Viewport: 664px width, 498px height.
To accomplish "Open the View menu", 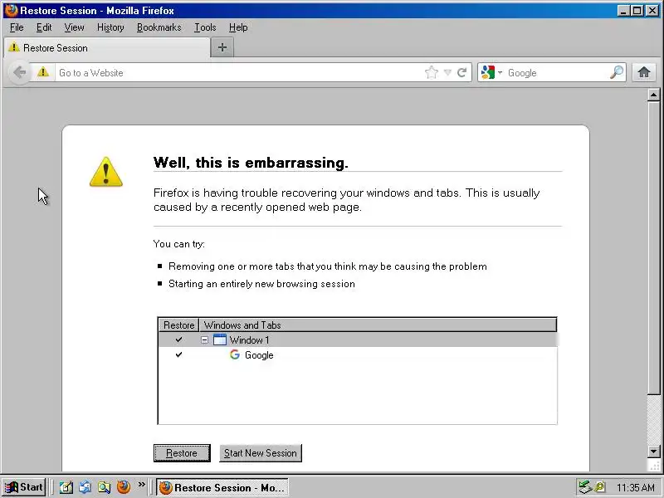I will tap(74, 27).
